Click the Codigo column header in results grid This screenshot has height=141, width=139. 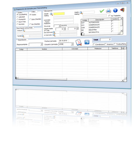[21, 49]
